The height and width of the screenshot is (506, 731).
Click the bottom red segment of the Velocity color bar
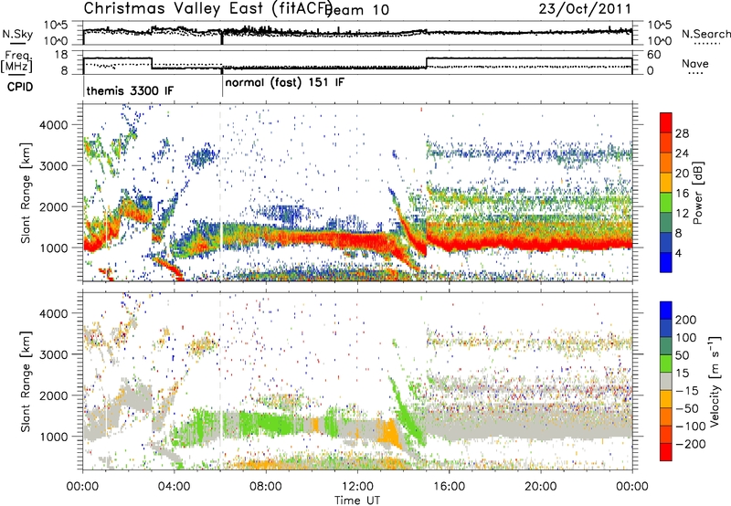[666, 452]
